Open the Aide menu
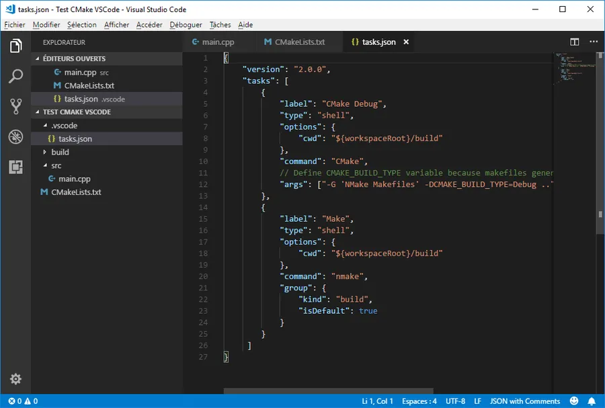 [x=245, y=25]
